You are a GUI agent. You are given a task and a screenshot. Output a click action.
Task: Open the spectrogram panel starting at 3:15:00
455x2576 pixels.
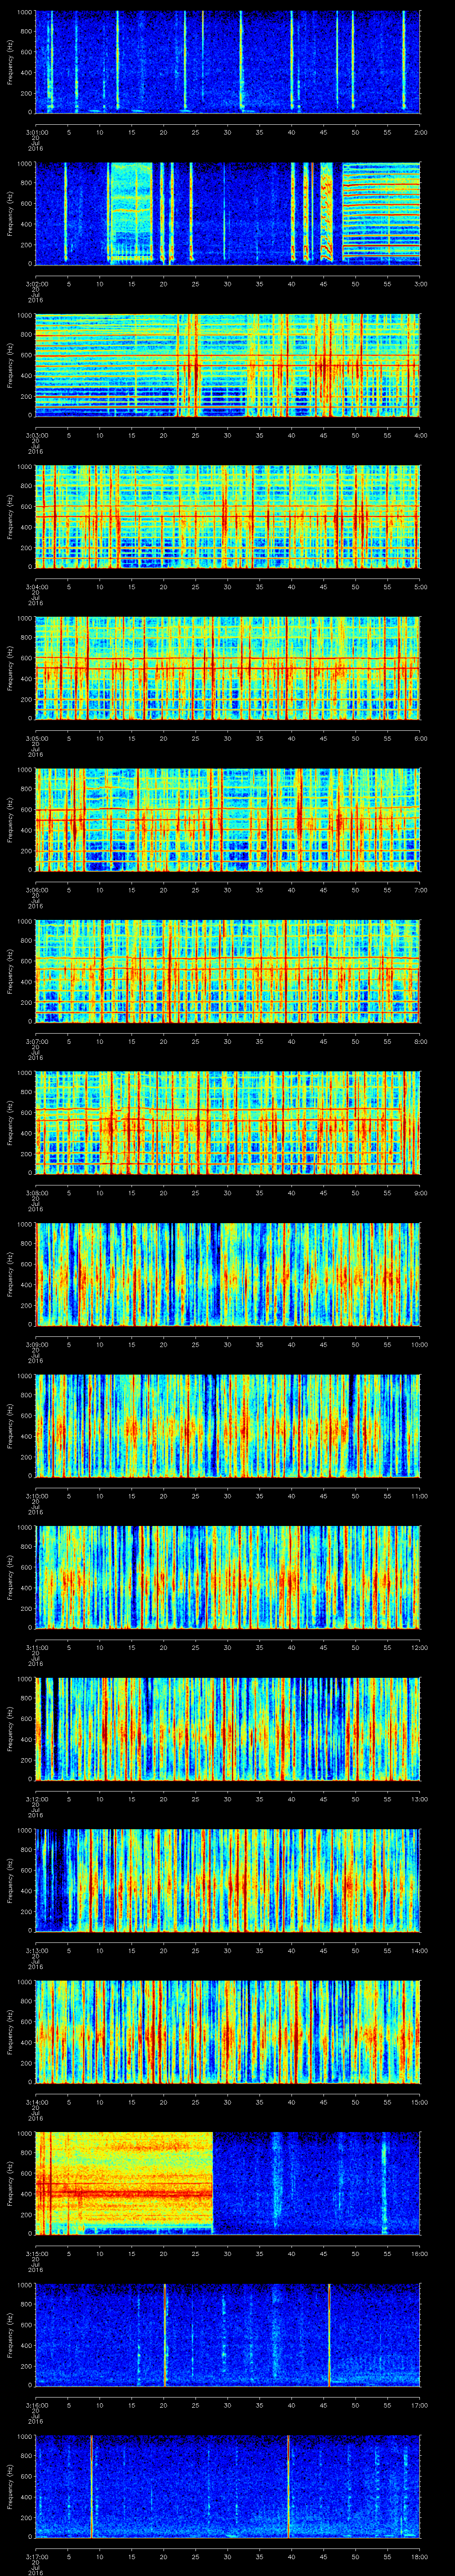228,2183
